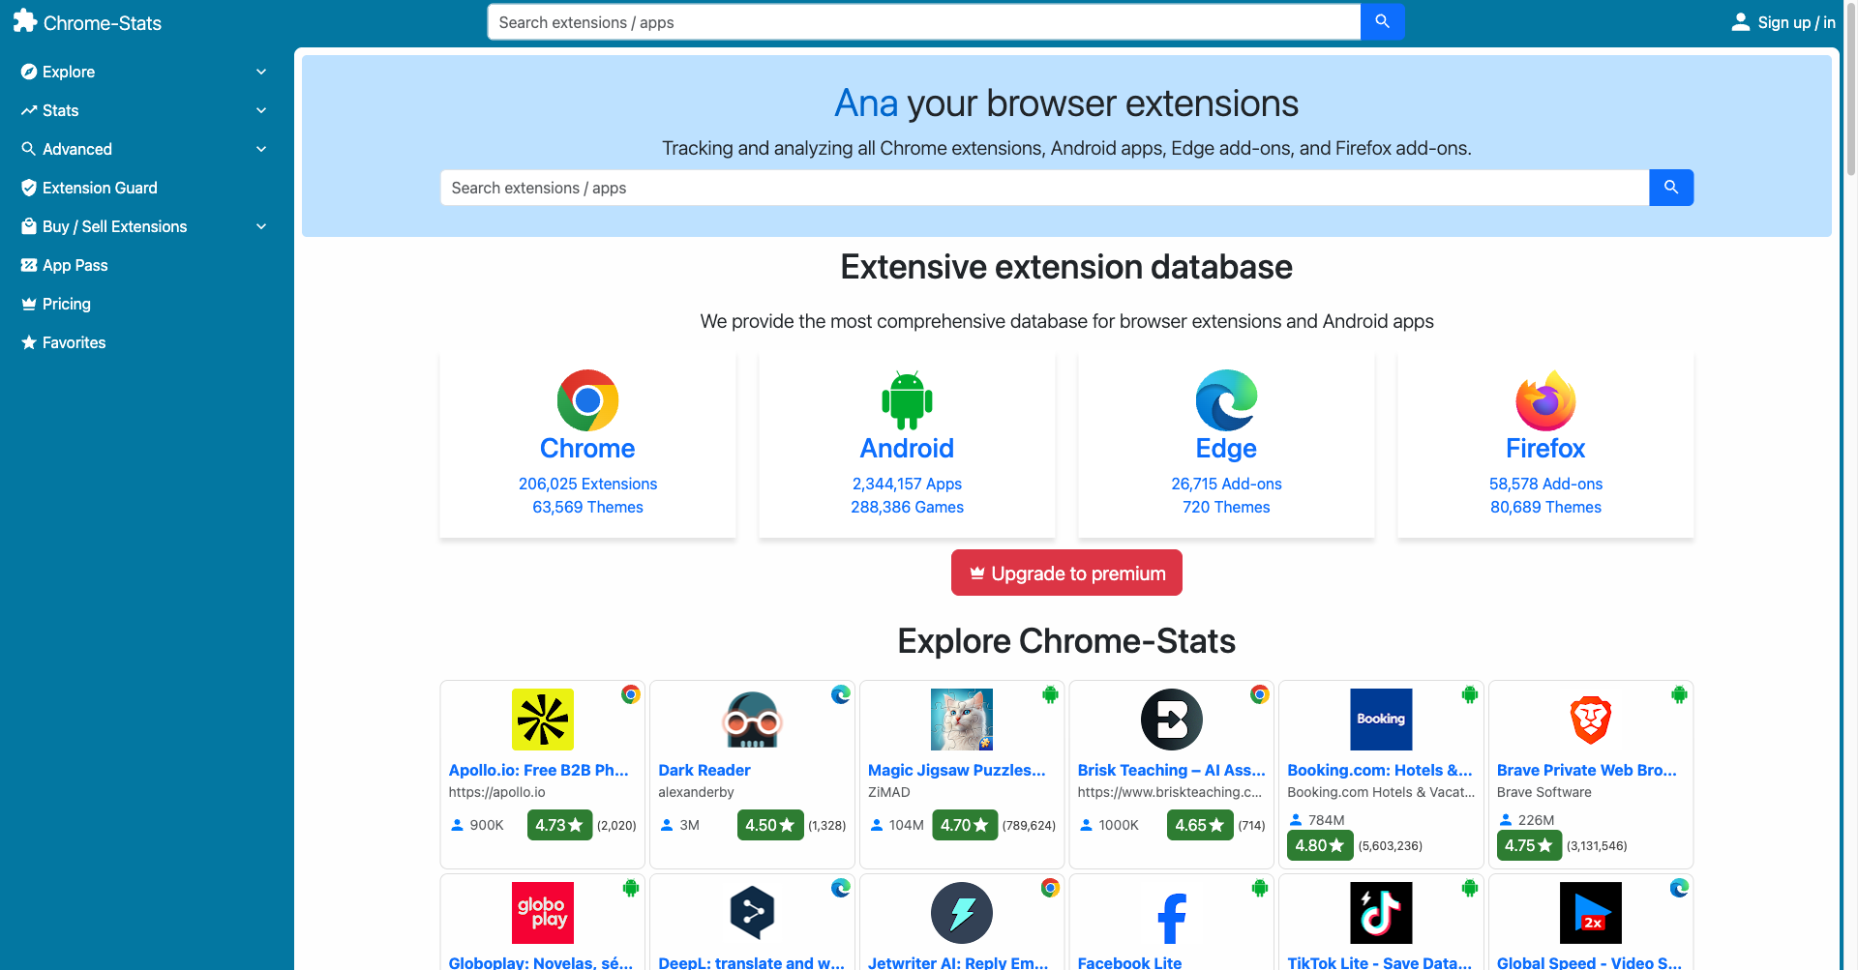Screen dimensions: 1858x970
Task: Click the Firefox logo icon
Action: click(1545, 400)
